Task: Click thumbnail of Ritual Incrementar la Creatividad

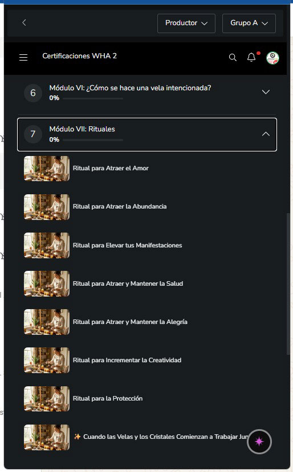Action: [47, 361]
